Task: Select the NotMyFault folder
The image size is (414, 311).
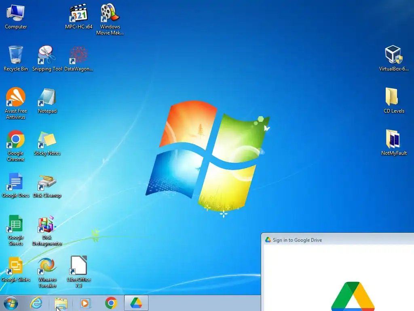Action: (394, 143)
